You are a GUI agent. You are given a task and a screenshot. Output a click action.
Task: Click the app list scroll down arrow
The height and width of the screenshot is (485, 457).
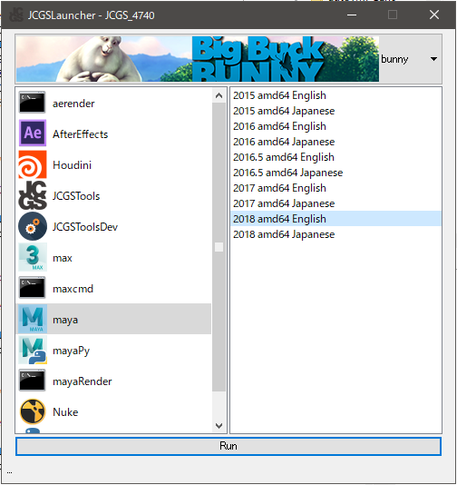(219, 426)
